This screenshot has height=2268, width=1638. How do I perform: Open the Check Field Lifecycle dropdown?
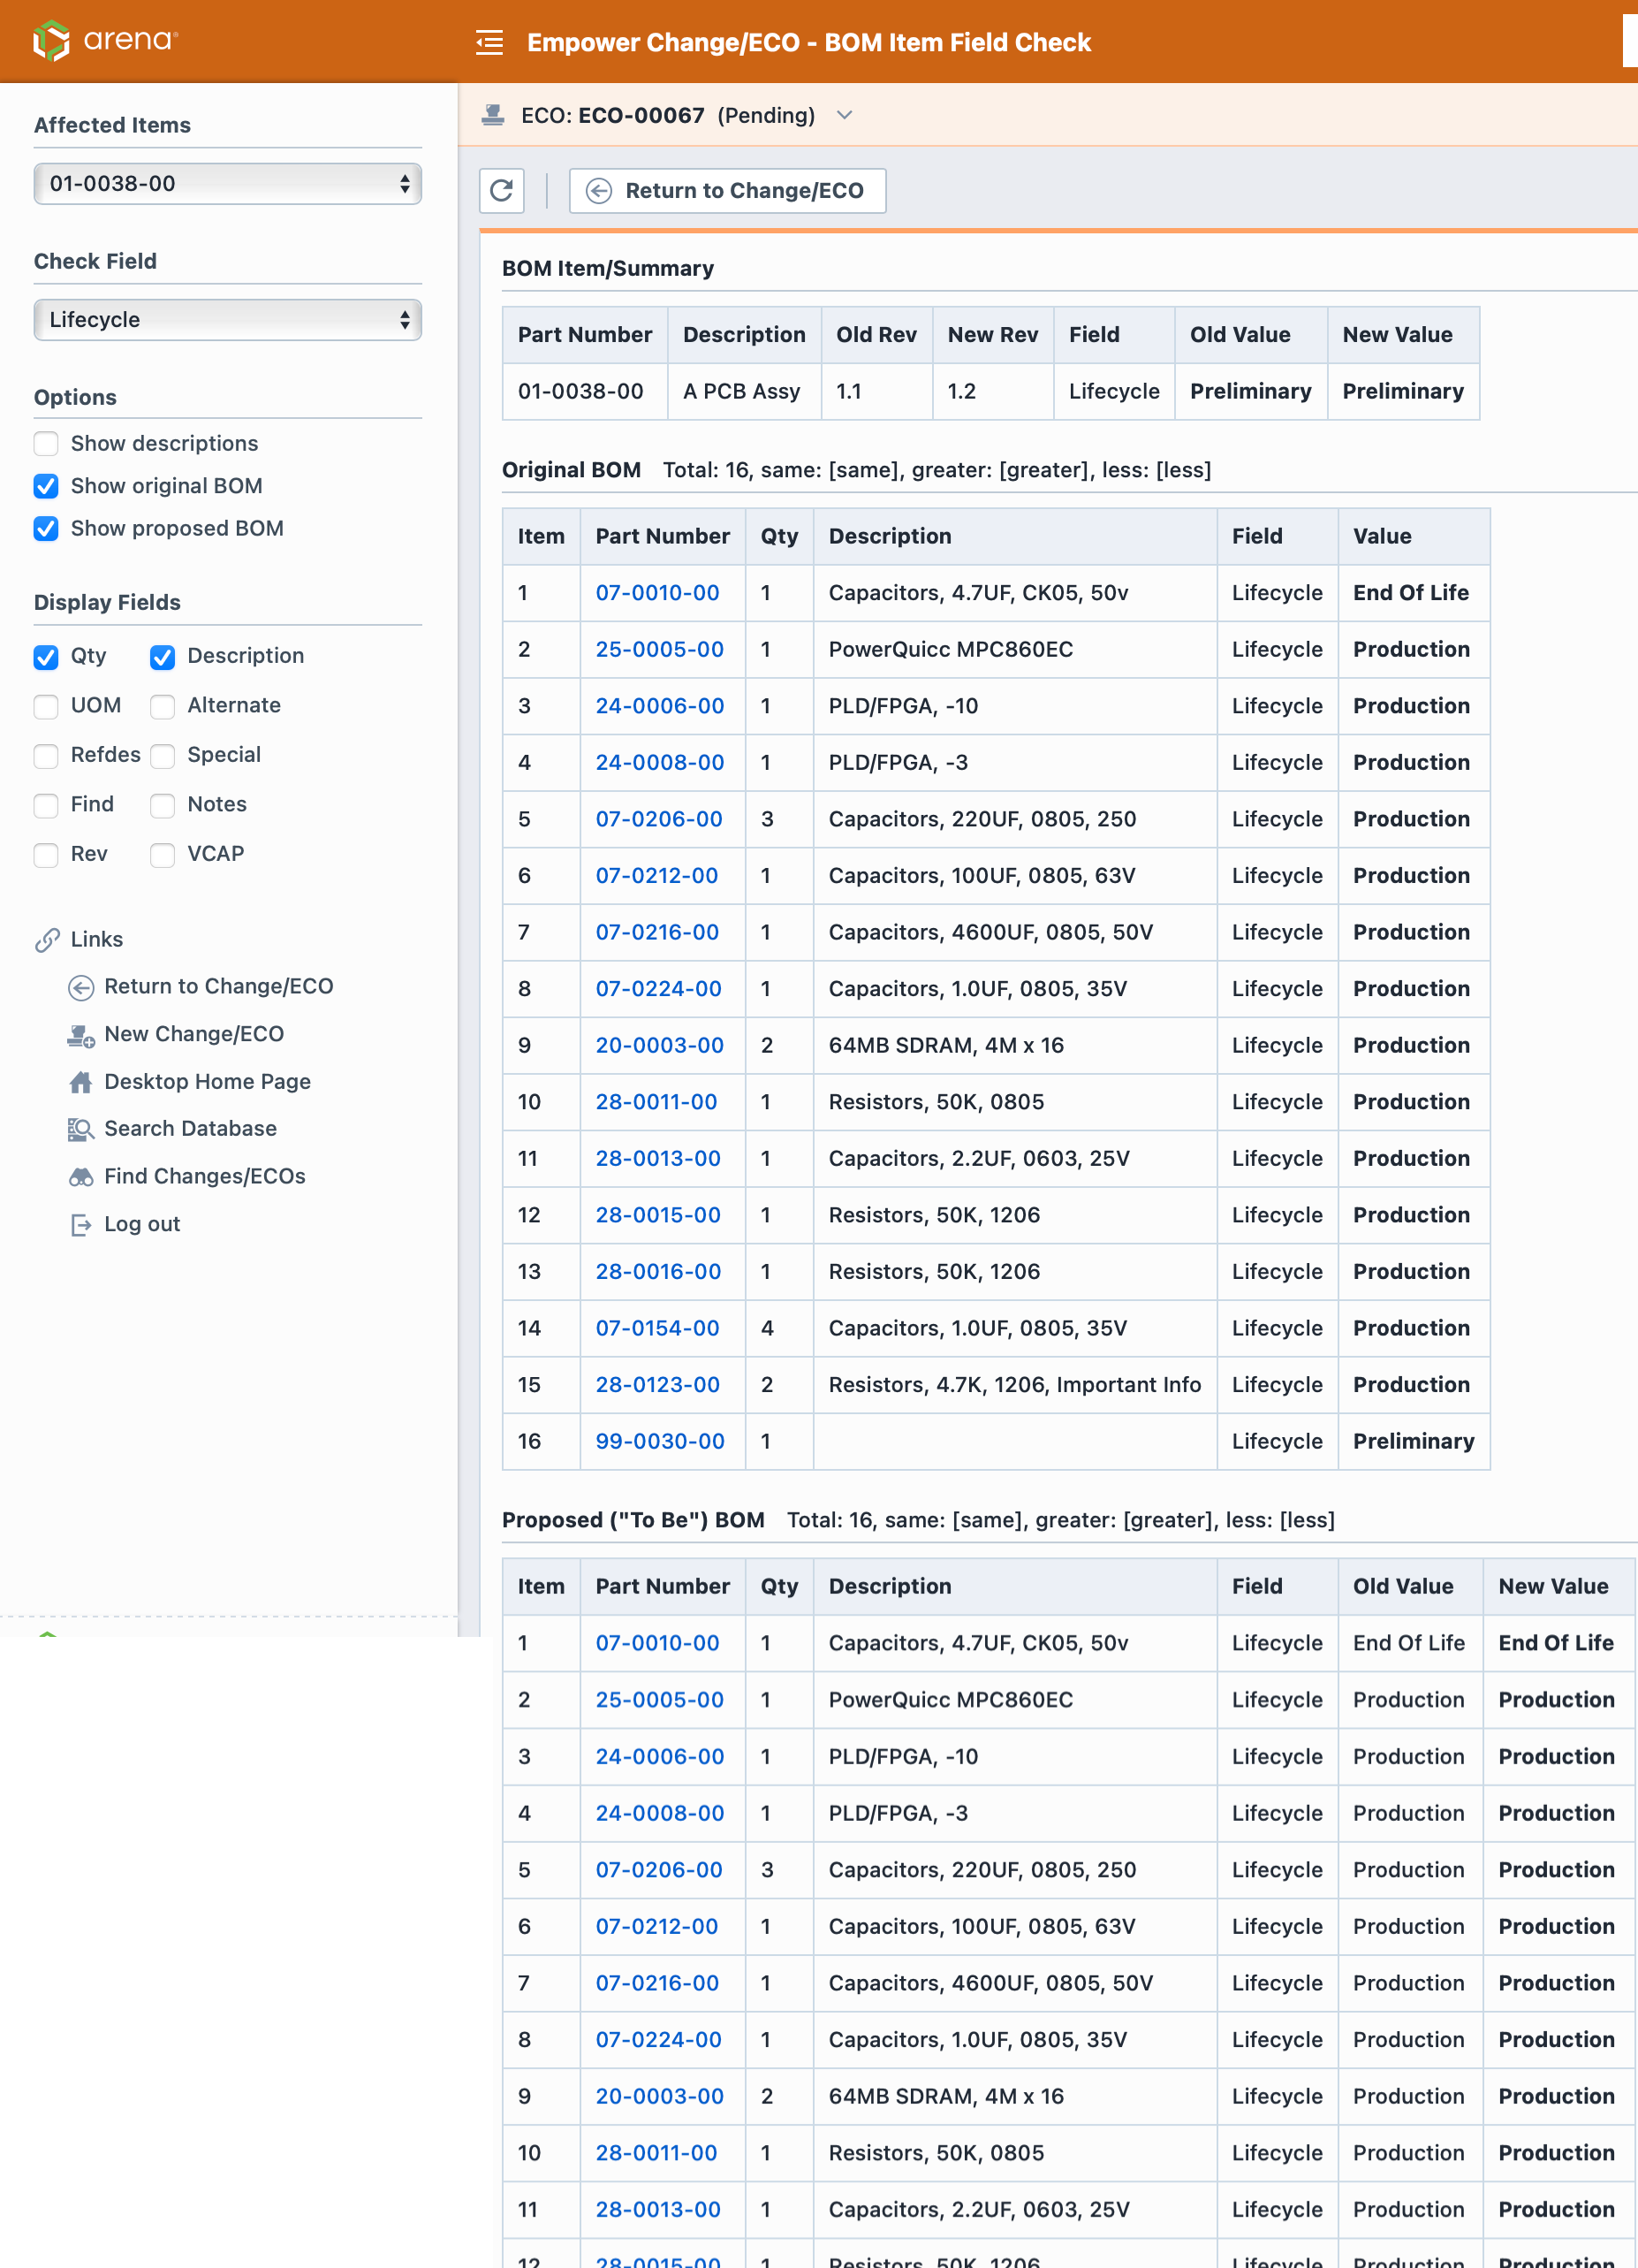pyautogui.click(x=227, y=320)
